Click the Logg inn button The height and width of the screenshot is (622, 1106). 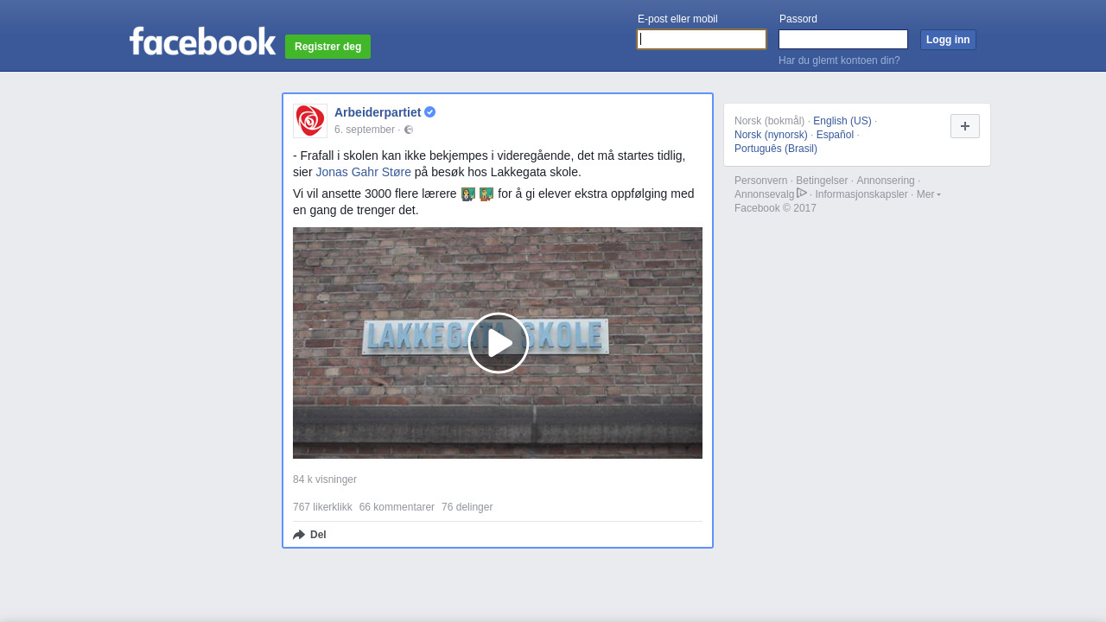point(948,40)
